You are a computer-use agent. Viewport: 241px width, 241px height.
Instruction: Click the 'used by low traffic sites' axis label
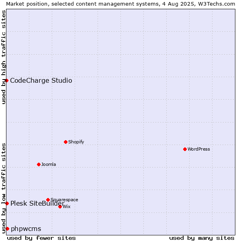coord(4,188)
